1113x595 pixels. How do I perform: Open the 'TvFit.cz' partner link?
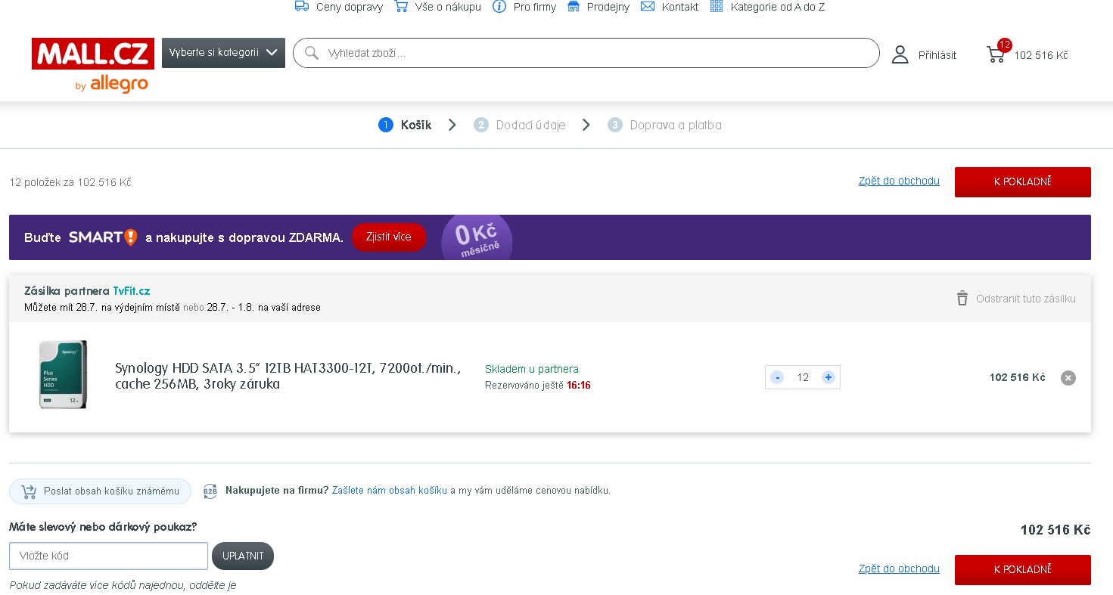pyautogui.click(x=132, y=291)
